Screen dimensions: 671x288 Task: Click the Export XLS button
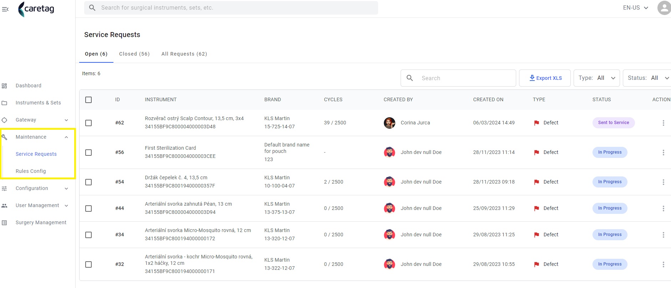[x=545, y=78]
